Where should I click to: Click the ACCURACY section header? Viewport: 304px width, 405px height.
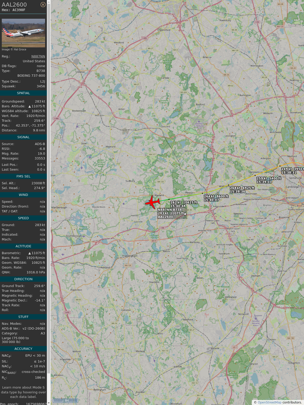(23, 349)
